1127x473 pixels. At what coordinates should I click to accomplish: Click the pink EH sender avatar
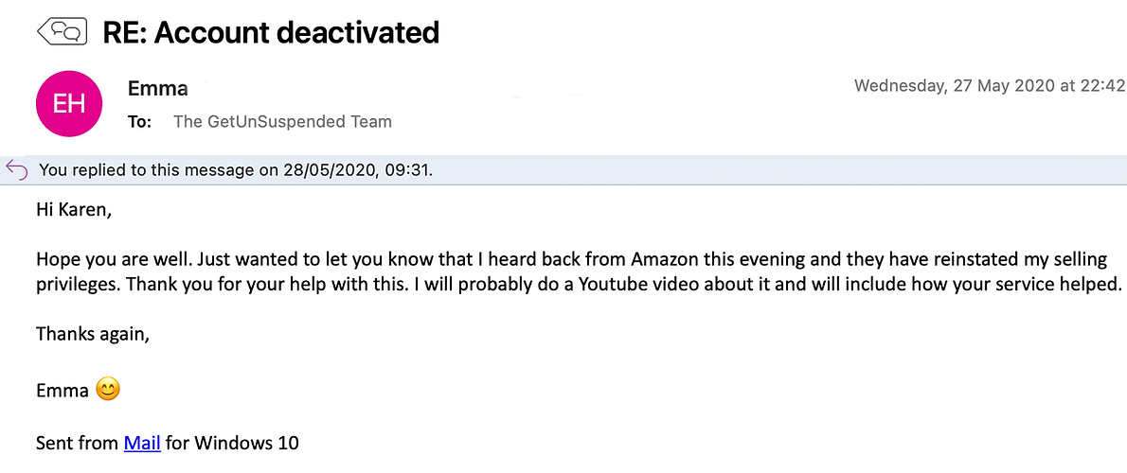click(69, 104)
